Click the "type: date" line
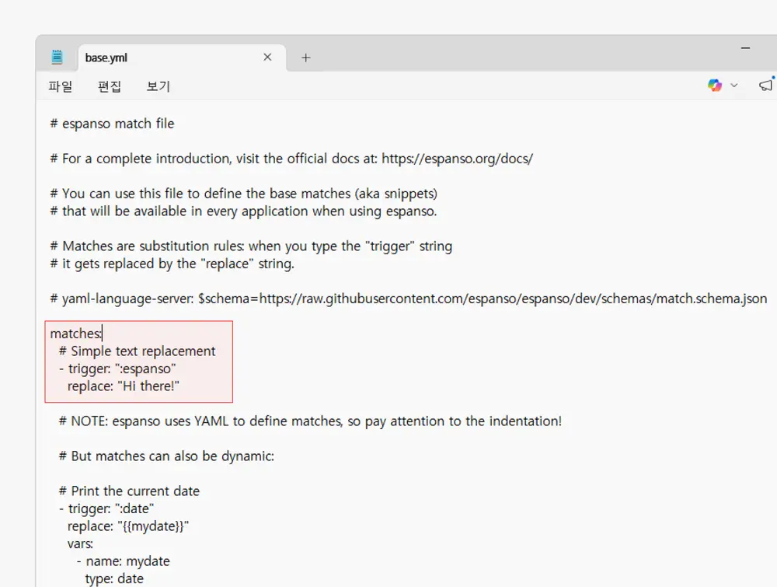This screenshot has width=777, height=587. click(114, 578)
